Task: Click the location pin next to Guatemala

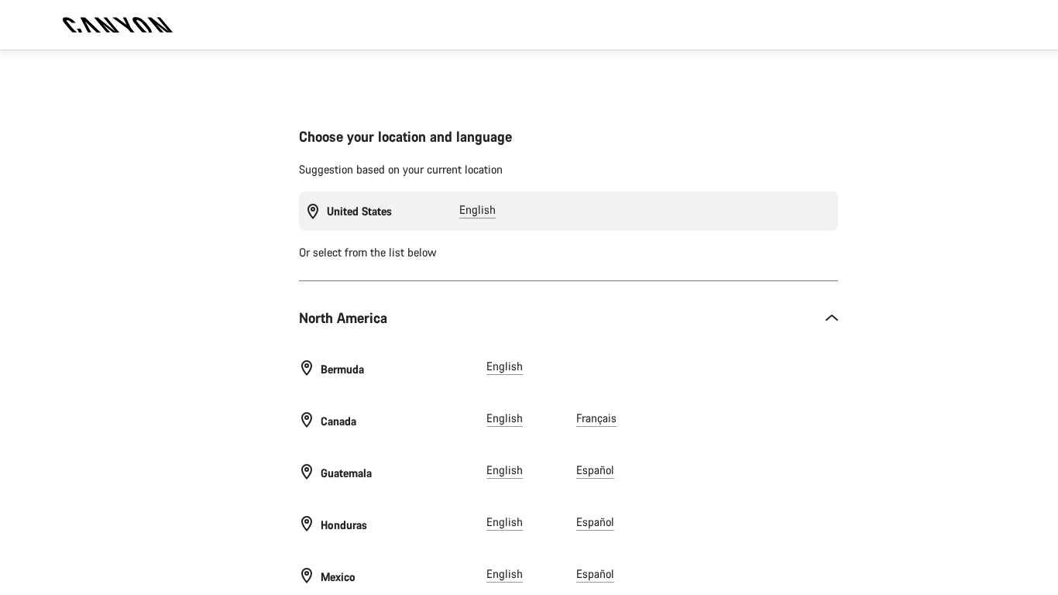Action: coord(307,472)
